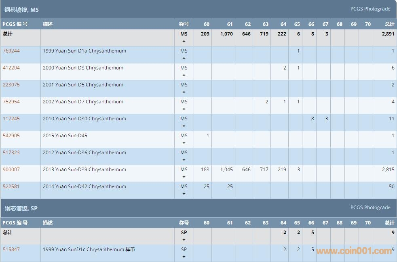Image resolution: width=397 pixels, height=262 pixels.
Task: Expand plus sign for 2013 Yuan Sun-D39 row
Action: coord(184,177)
